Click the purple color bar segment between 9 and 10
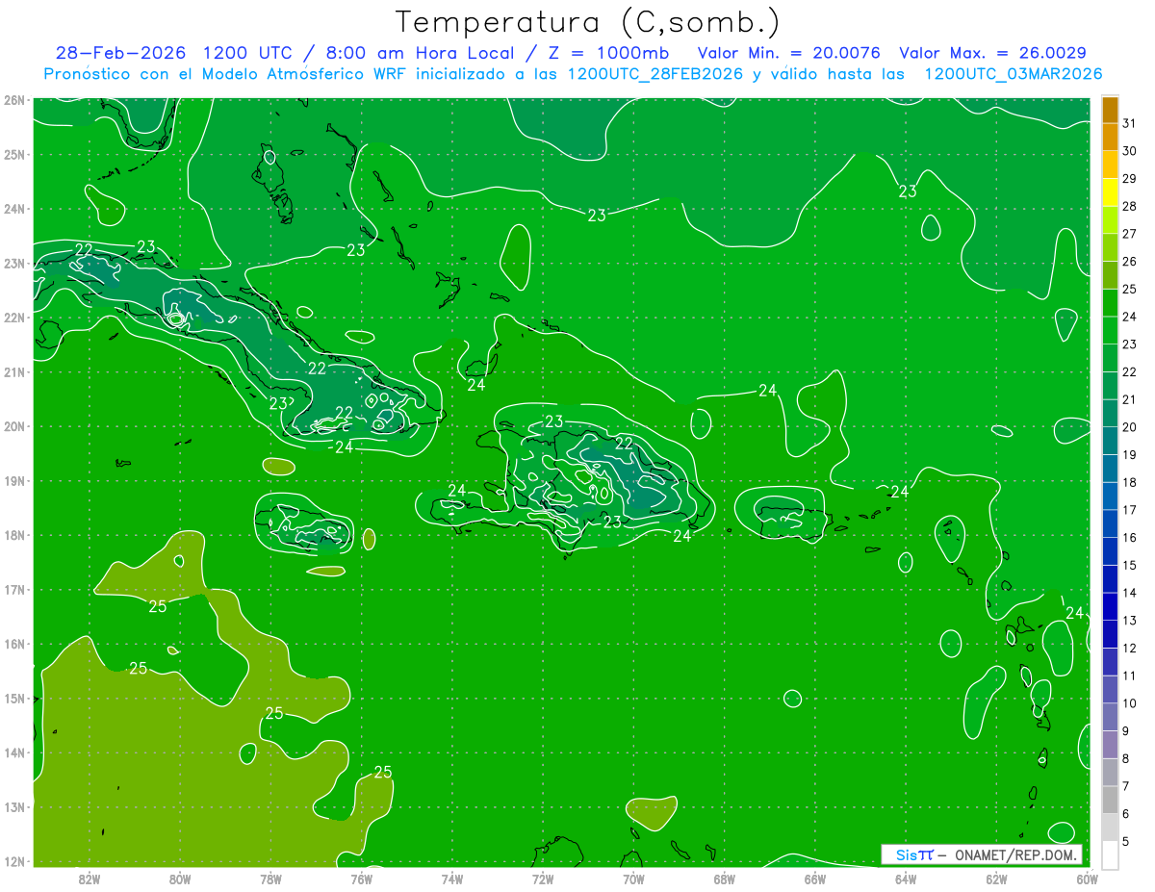The width and height of the screenshot is (1155, 892). point(1110,717)
